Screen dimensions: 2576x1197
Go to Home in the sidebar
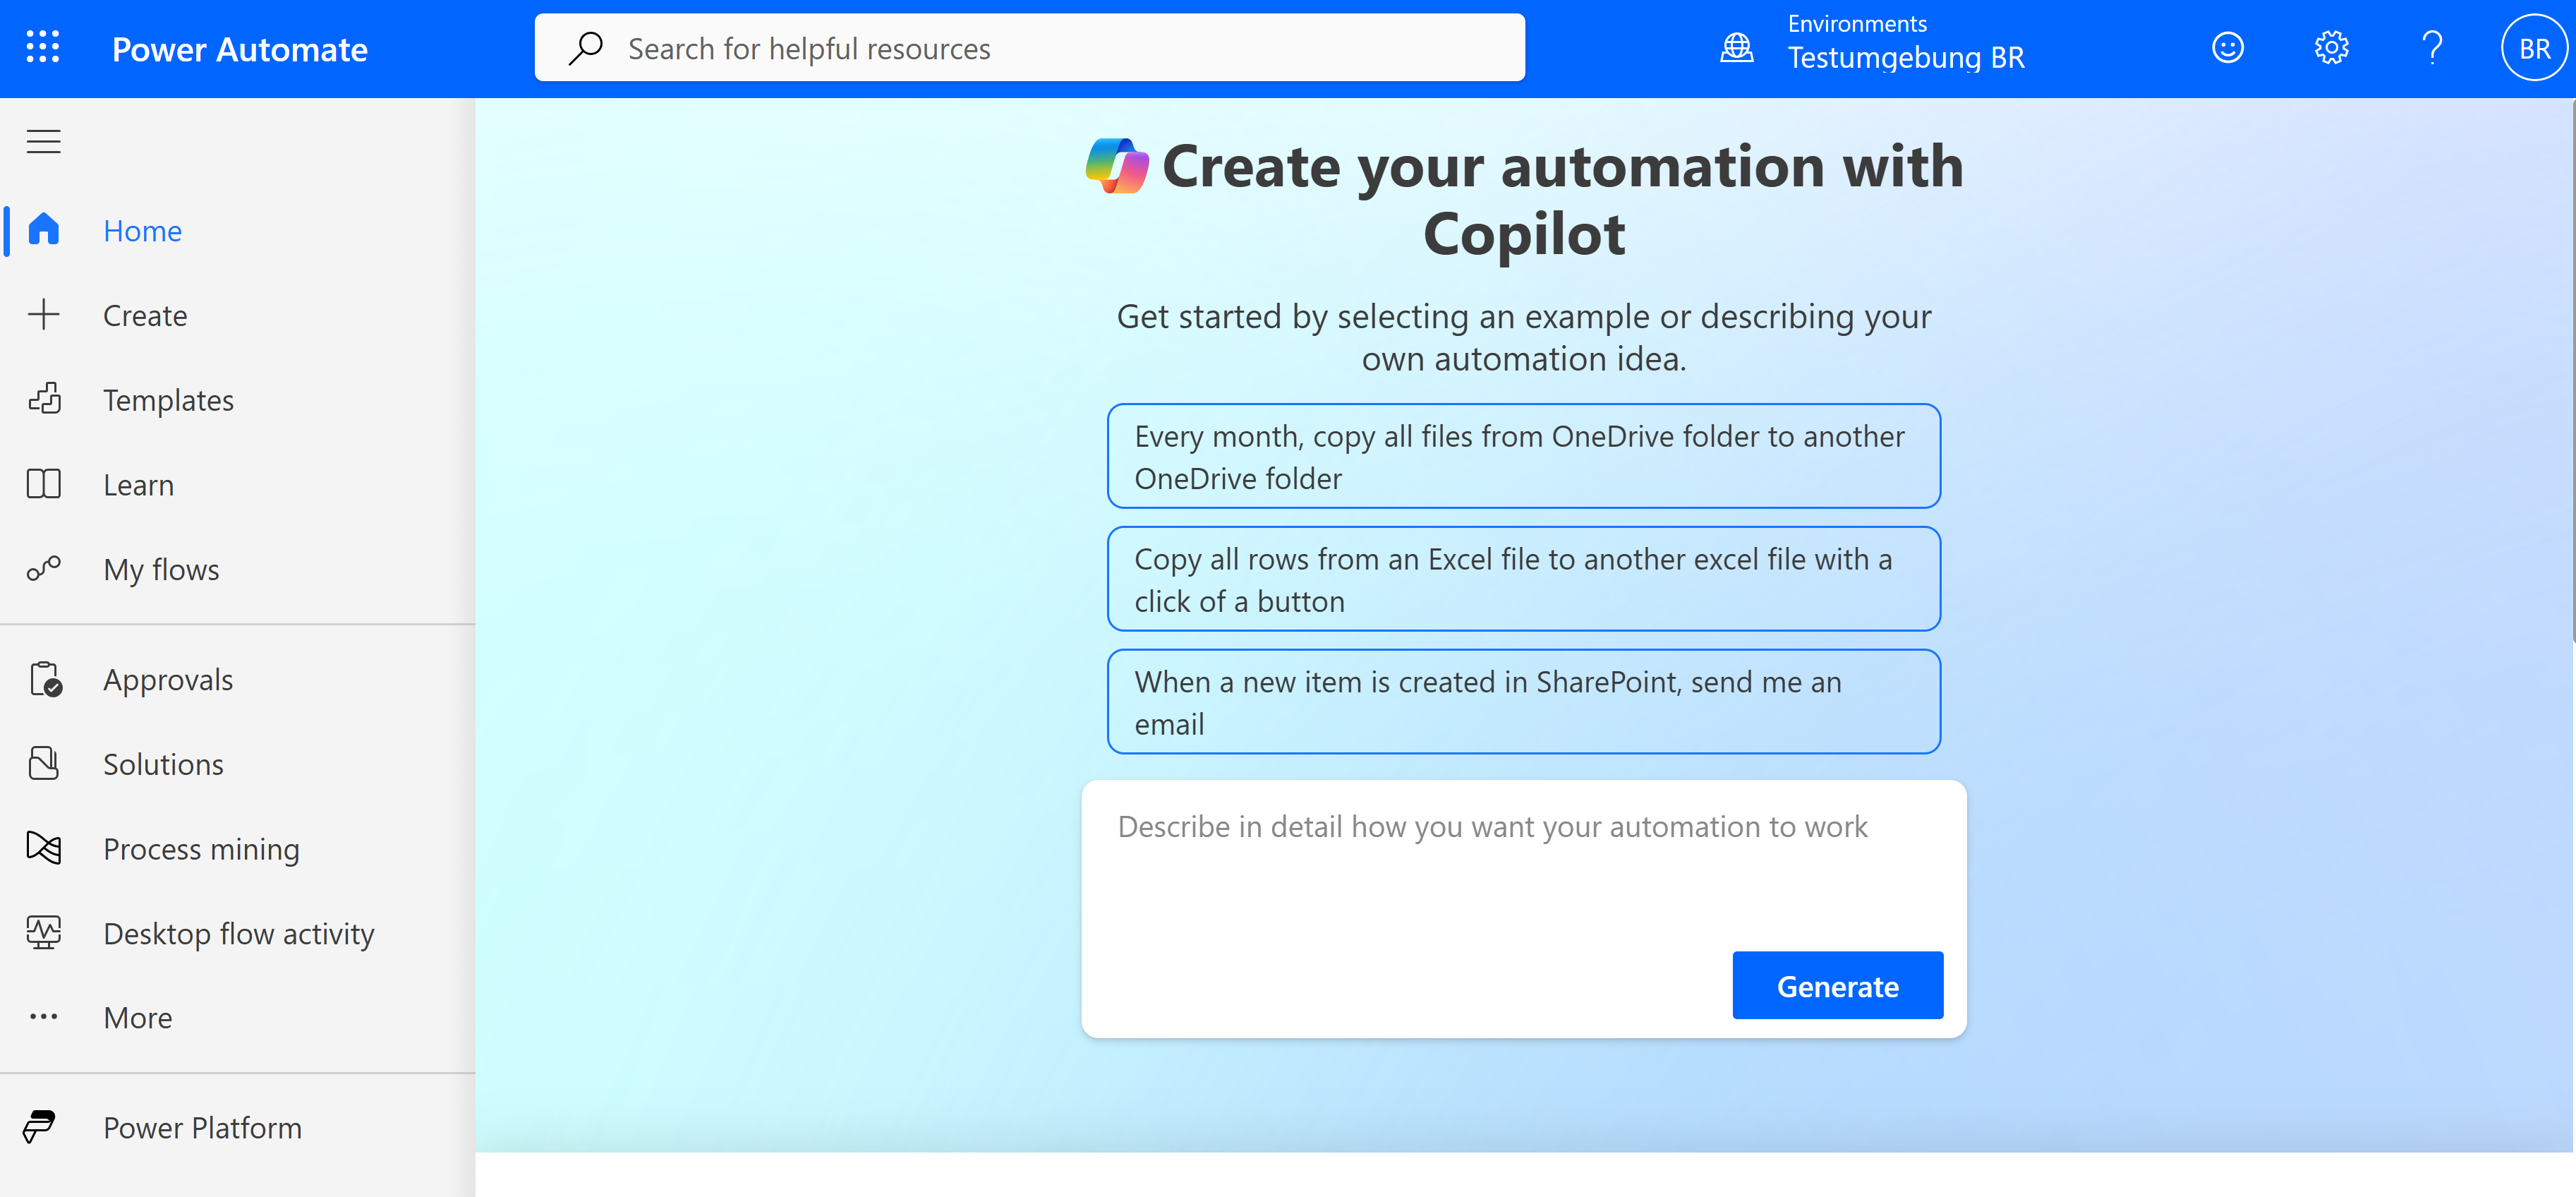(x=237, y=230)
